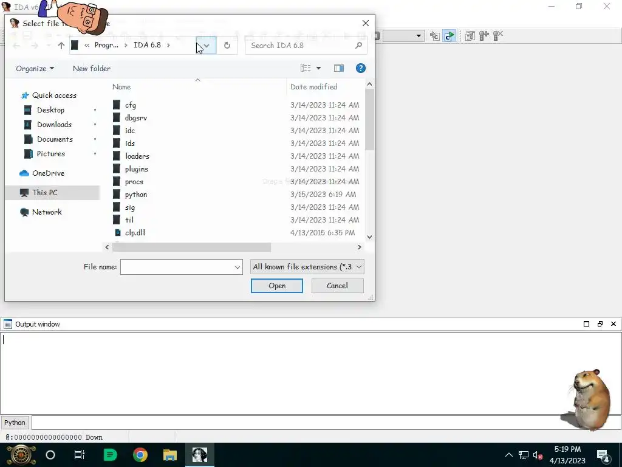622x467 pixels.
Task: Click the delete breakpoint toolbar icon
Action: 498,36
